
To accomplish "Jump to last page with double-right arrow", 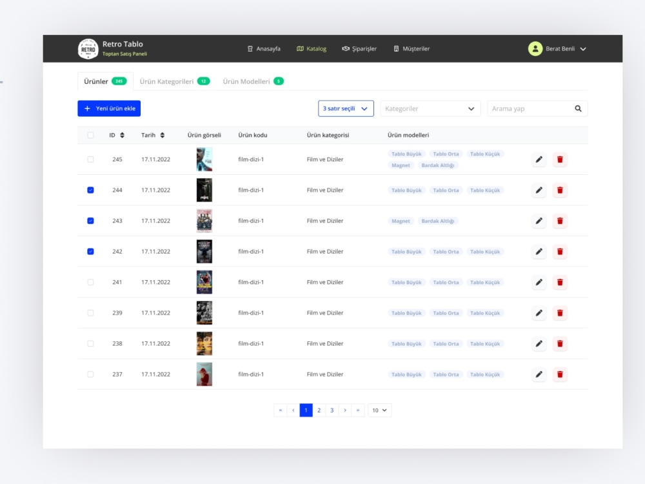I will 358,410.
